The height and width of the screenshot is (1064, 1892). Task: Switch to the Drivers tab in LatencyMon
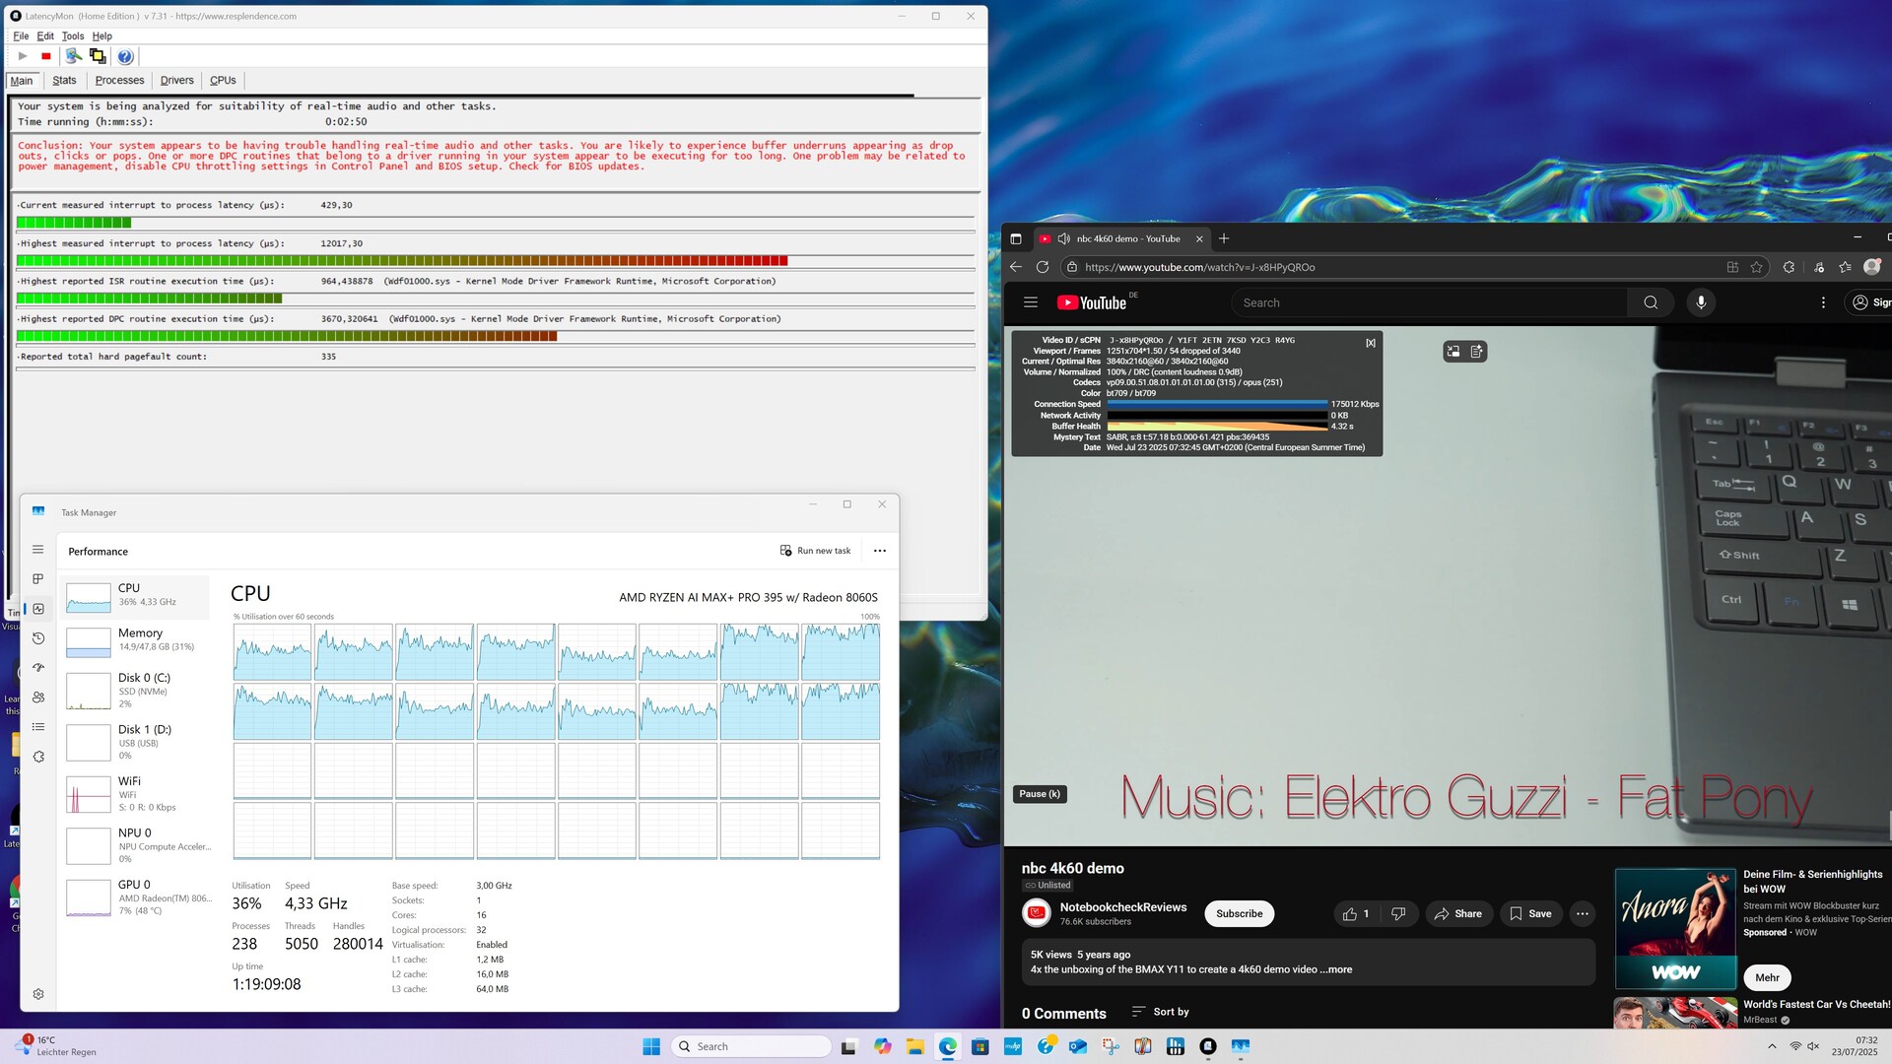tap(176, 81)
